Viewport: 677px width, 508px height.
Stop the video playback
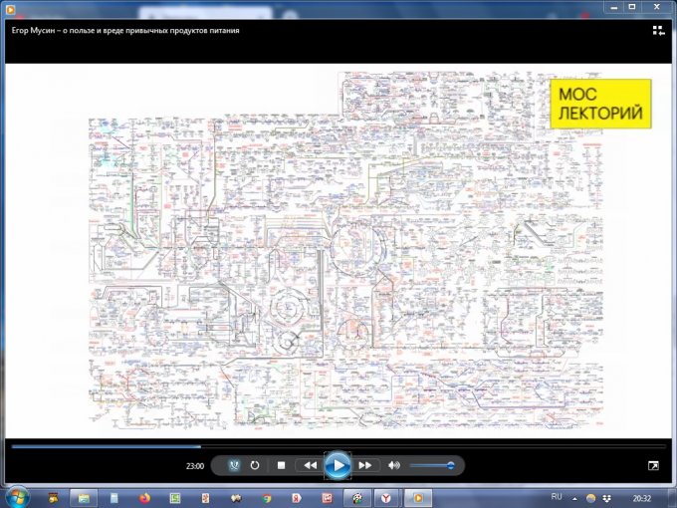pyautogui.click(x=282, y=465)
